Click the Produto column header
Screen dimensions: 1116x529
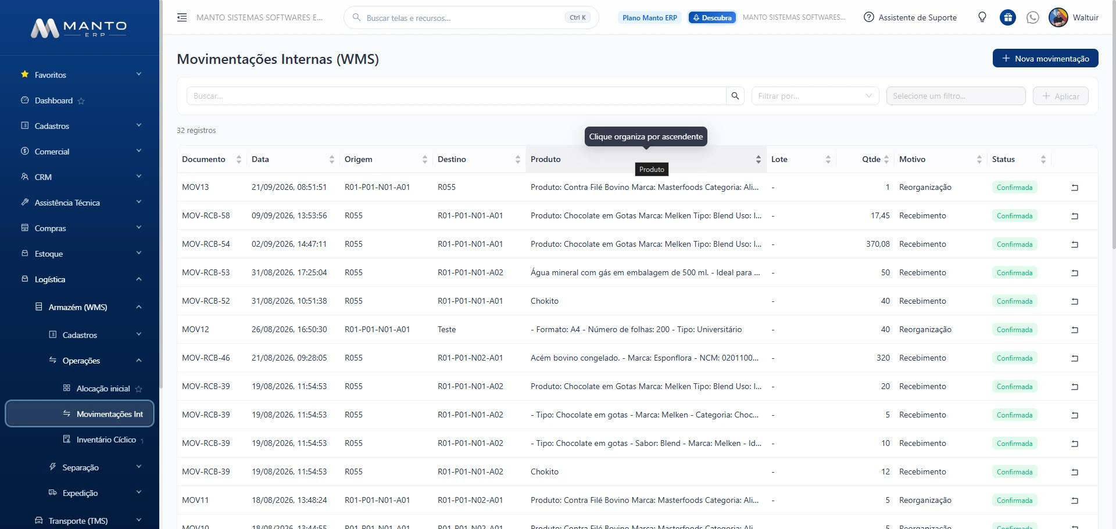click(x=646, y=159)
